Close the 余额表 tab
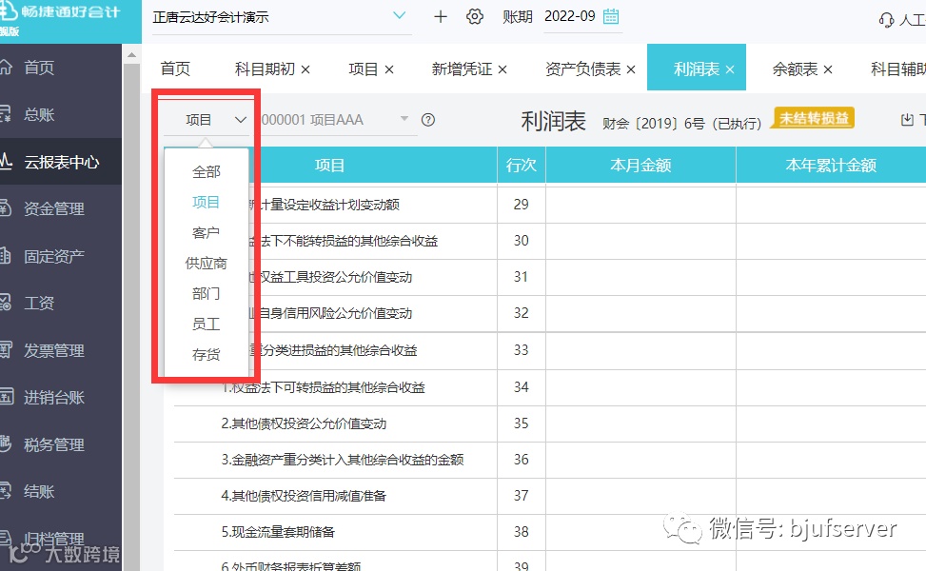This screenshot has height=571, width=926. click(x=828, y=69)
